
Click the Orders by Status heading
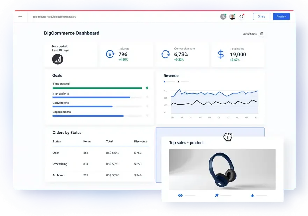tap(67, 133)
